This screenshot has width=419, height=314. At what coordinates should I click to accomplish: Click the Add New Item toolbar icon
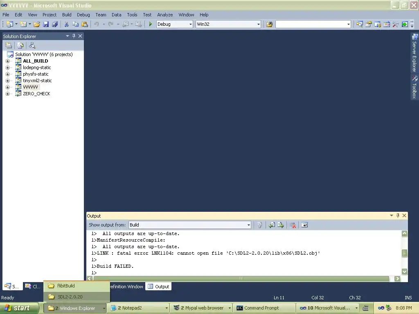[x=23, y=24]
